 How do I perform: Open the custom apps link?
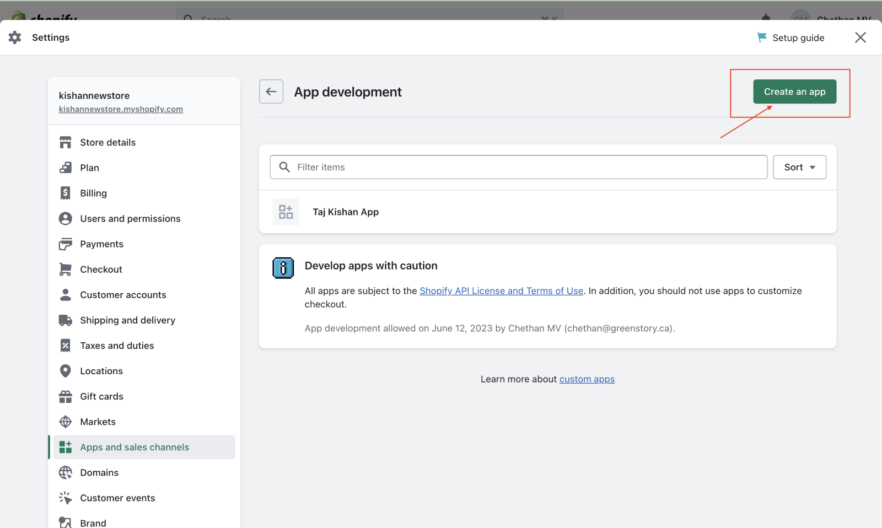[587, 379]
